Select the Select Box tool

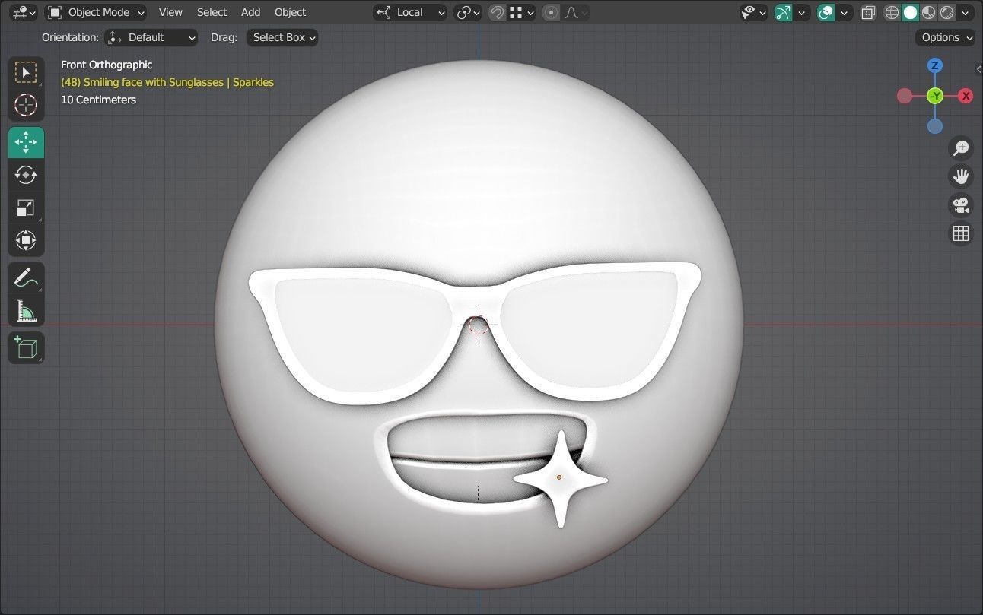point(26,72)
